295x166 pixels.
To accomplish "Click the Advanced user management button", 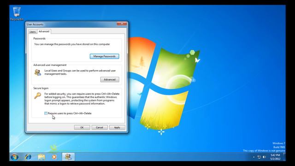I will [110, 80].
